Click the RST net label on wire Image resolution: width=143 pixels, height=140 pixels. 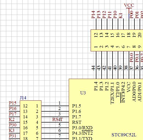pyautogui.click(x=58, y=119)
